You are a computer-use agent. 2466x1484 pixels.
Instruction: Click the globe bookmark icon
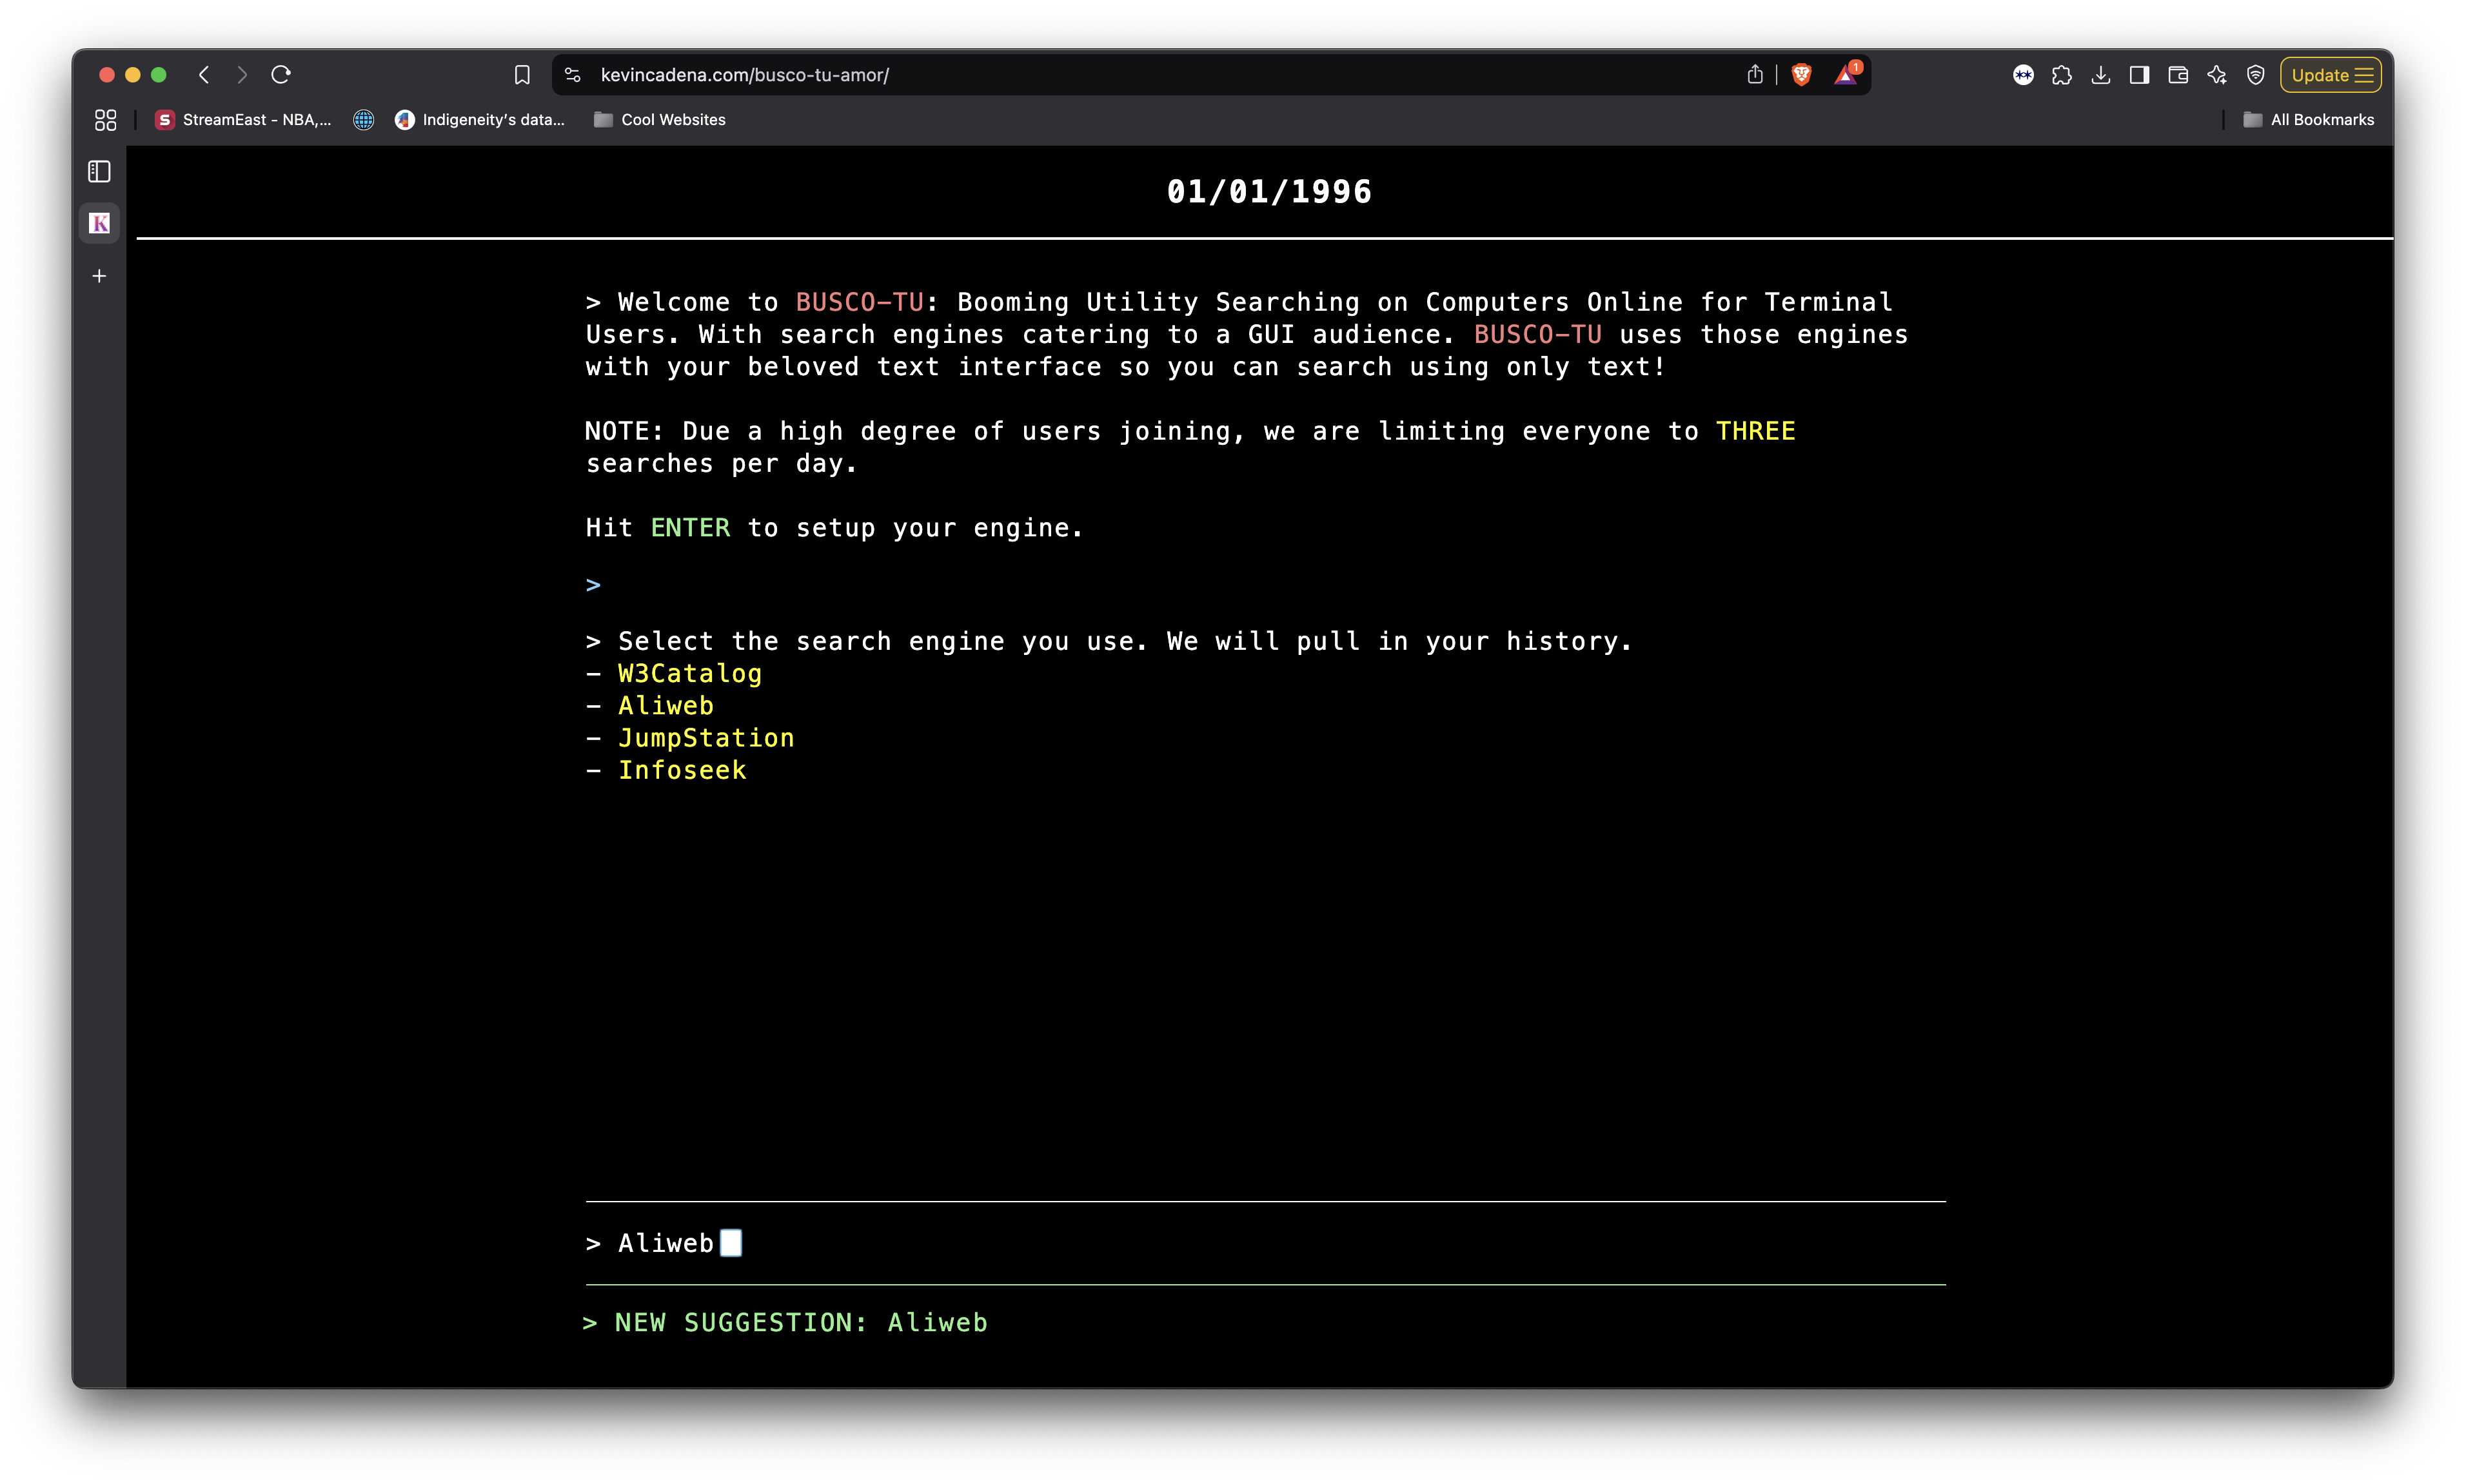click(x=364, y=120)
